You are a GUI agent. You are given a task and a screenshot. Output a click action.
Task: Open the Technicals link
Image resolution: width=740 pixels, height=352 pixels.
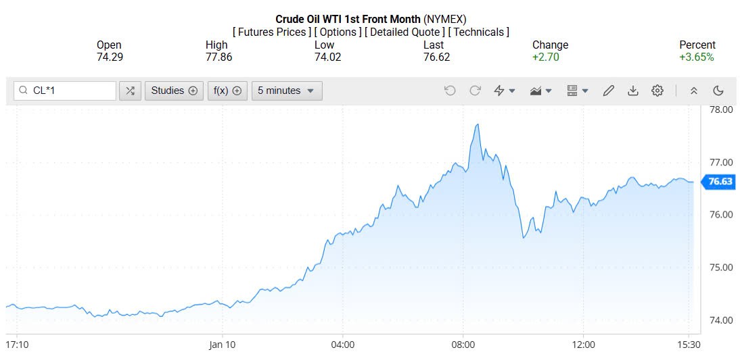[x=480, y=32]
